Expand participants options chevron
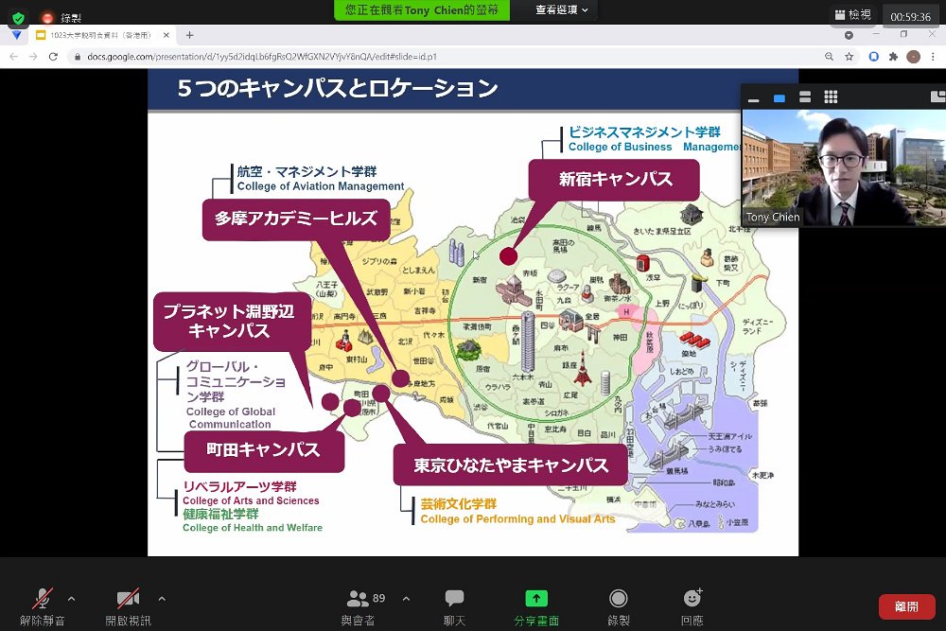The image size is (946, 631). click(x=406, y=599)
